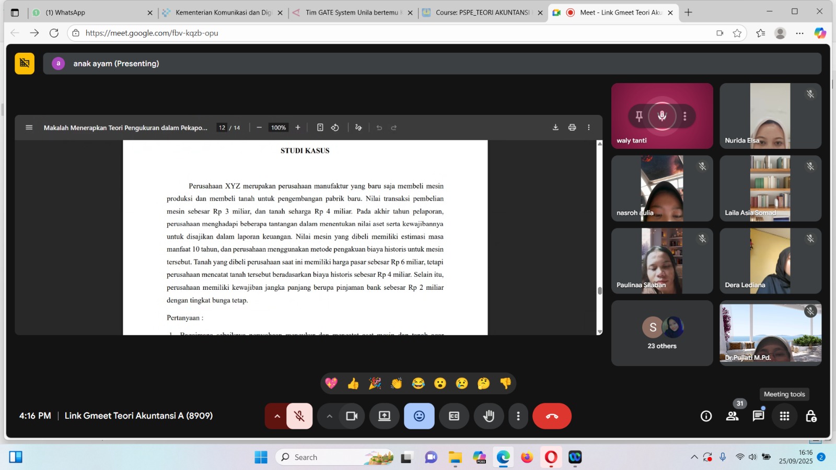Click the Share screen button

(385, 416)
